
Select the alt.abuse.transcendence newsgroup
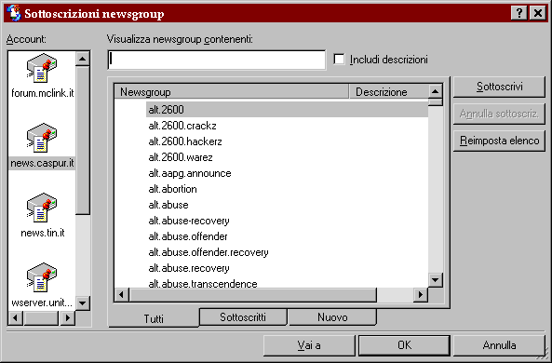tap(203, 283)
